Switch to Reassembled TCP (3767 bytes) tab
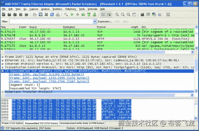The width and height of the screenshot is (199, 131). (x=42, y=123)
